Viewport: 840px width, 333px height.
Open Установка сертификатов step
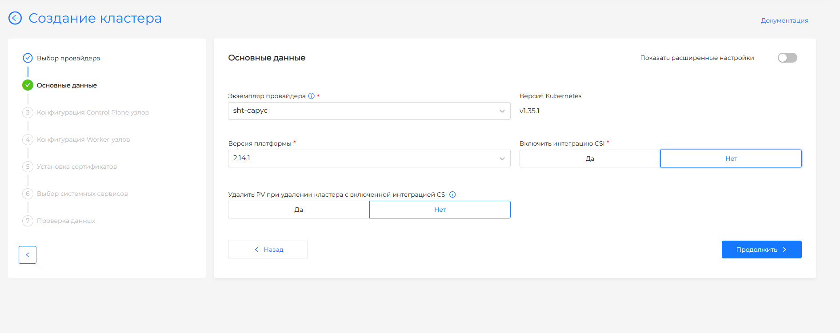(x=77, y=166)
